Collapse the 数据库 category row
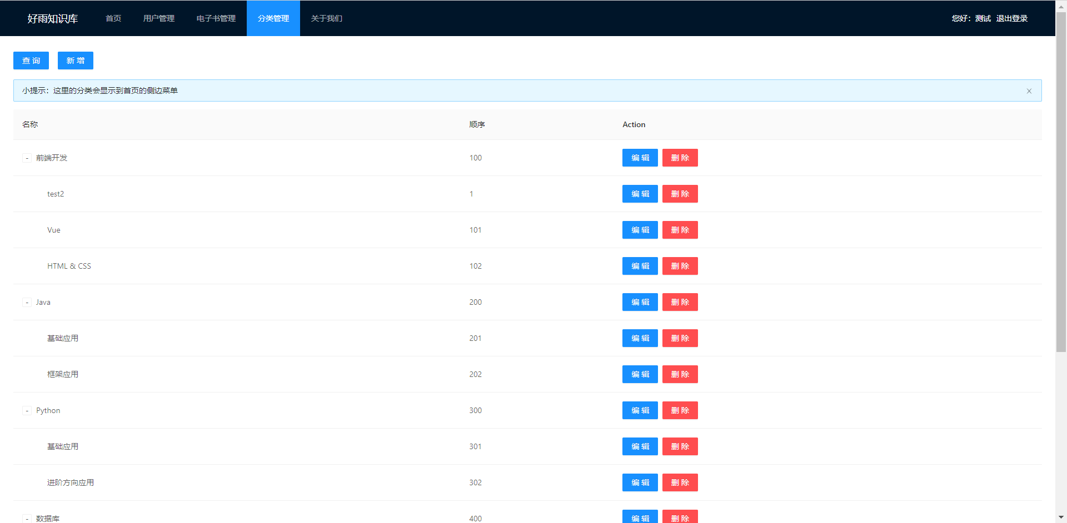This screenshot has height=523, width=1067. tap(27, 519)
